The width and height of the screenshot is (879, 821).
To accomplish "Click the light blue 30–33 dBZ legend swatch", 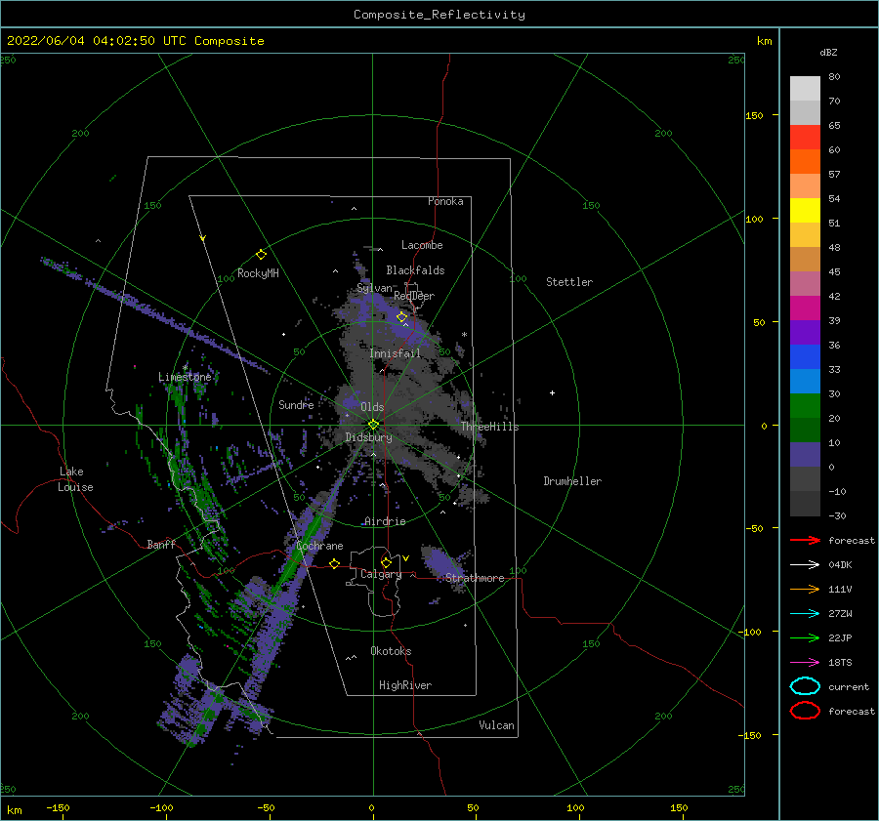I will click(805, 381).
